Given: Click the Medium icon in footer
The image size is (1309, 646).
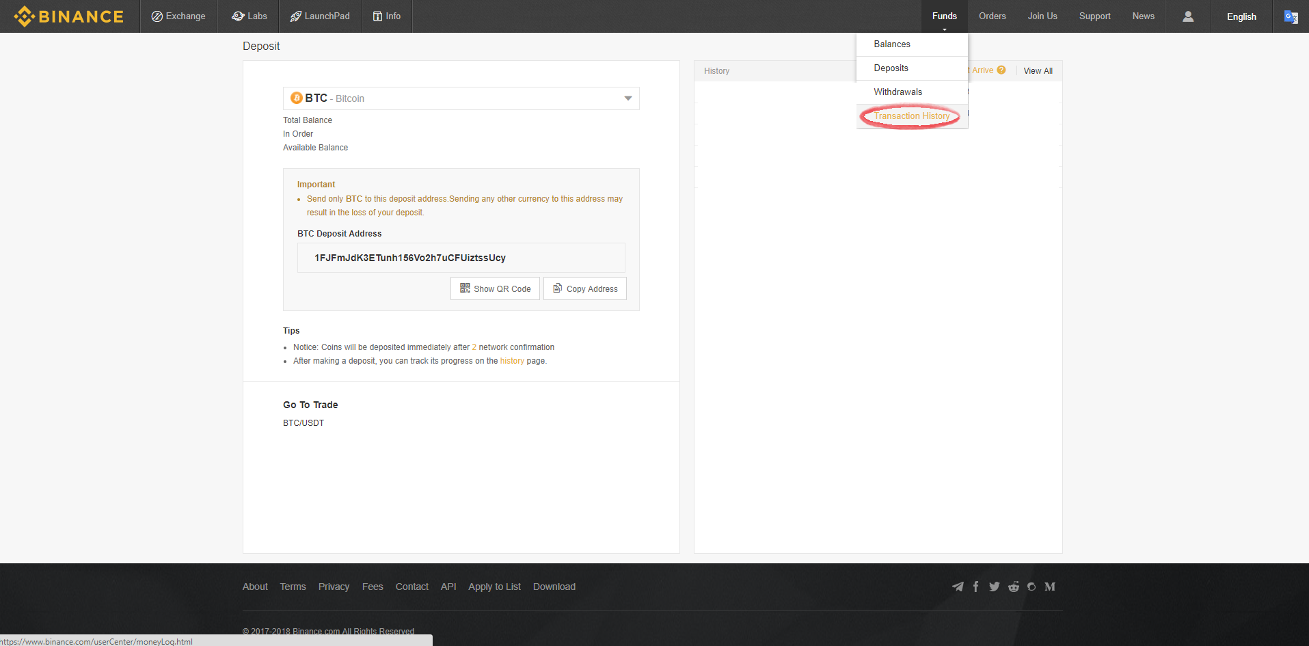Looking at the screenshot, I should pos(1050,587).
